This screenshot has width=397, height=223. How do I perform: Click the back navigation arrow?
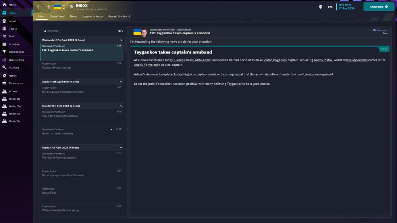coord(39,7)
